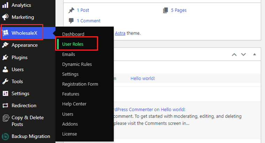265x143 pixels.
Task: Open Registration Form submenu item
Action: [80, 84]
